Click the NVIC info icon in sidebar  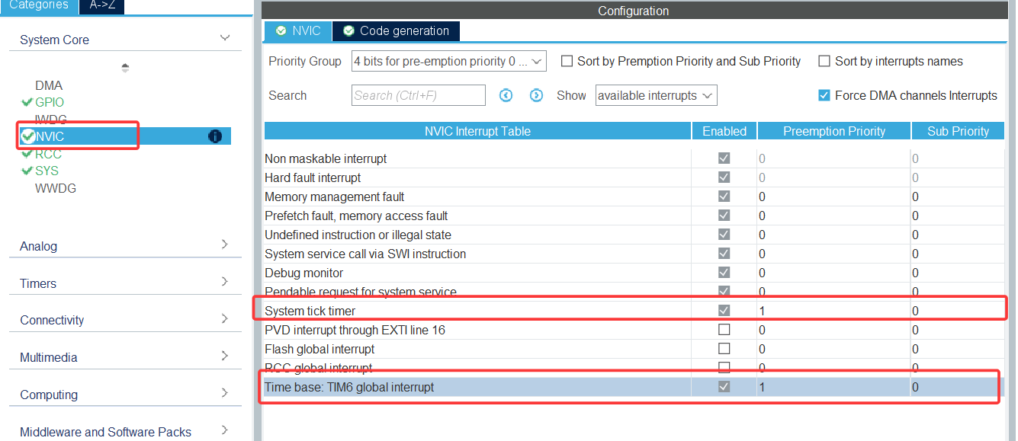point(215,136)
